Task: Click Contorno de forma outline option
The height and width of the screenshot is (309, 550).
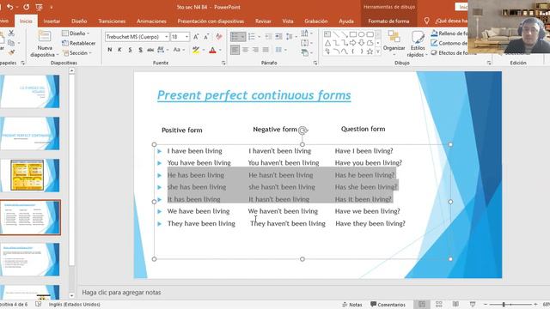Action: click(x=449, y=43)
